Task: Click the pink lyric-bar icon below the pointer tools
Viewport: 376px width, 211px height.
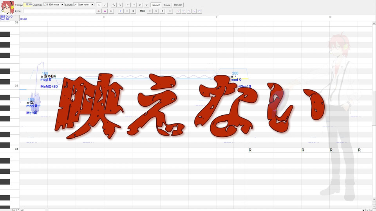Action: (x=105, y=11)
